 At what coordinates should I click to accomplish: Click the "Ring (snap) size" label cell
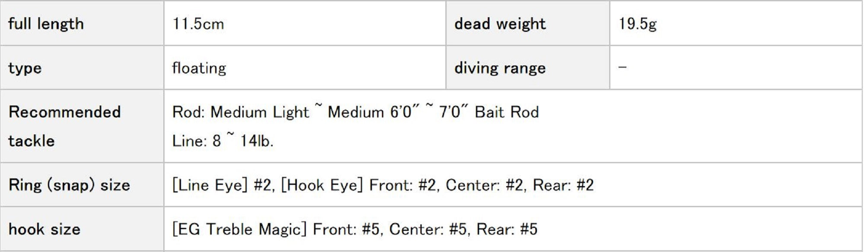pos(69,185)
